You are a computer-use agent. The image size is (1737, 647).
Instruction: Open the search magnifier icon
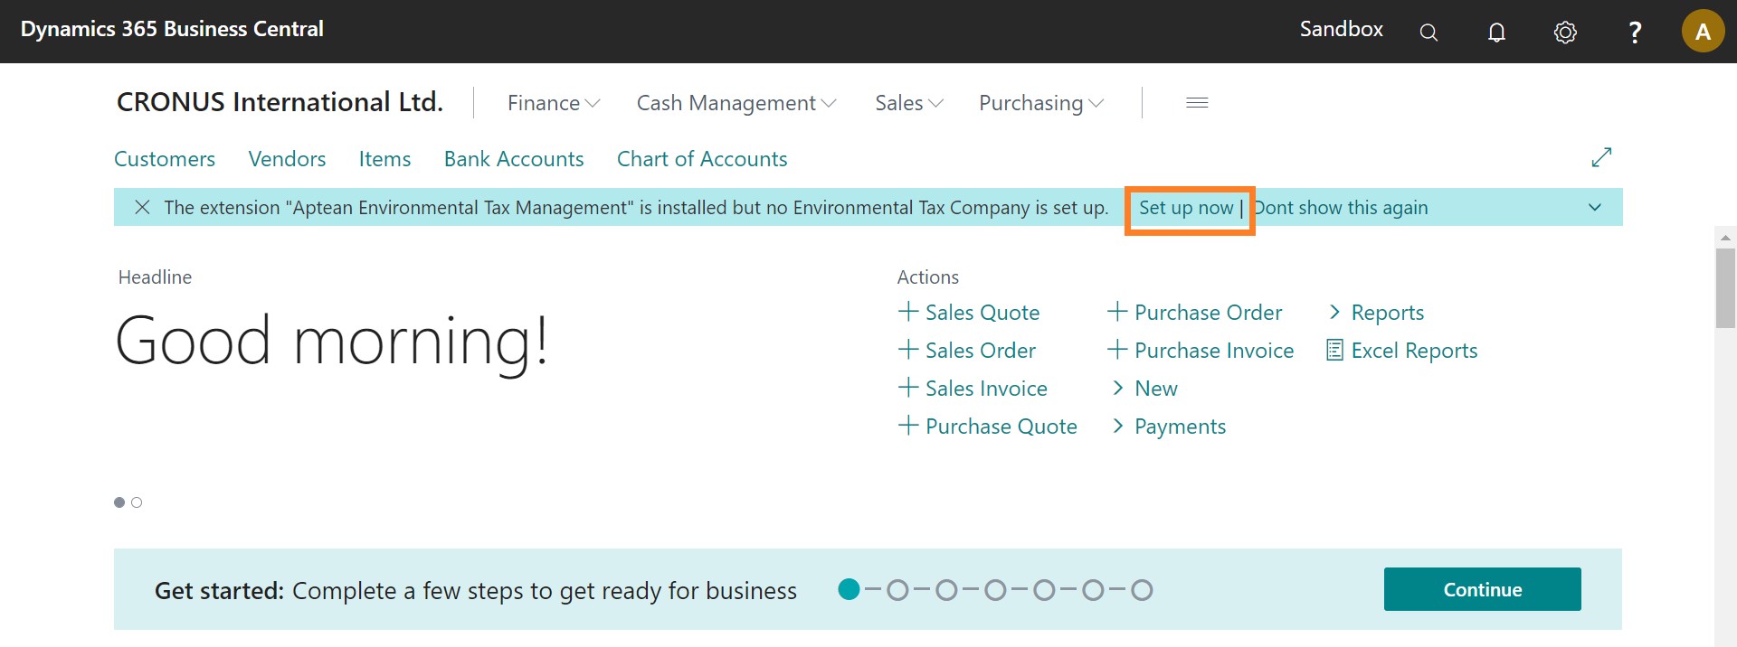(x=1429, y=33)
